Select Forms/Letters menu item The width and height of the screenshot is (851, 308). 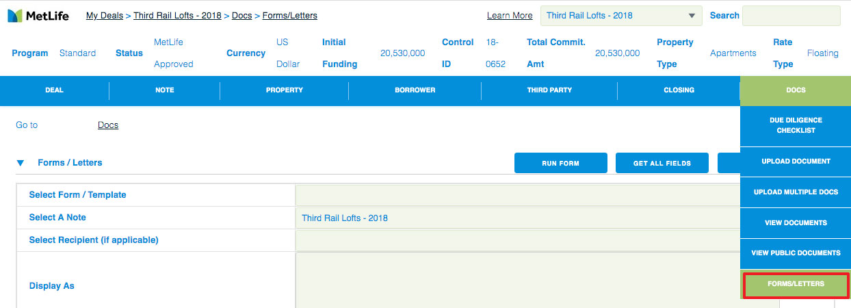tap(796, 284)
